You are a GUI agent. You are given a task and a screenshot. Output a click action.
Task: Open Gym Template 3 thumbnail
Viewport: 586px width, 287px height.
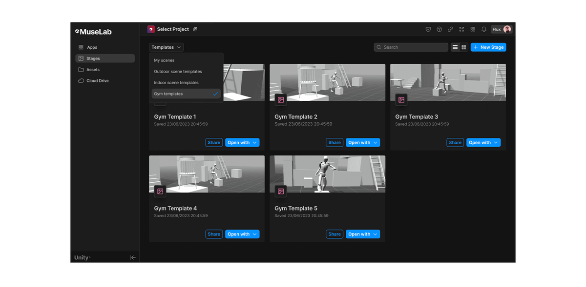[x=448, y=82]
